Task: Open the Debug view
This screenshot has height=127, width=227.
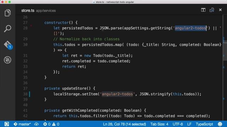Action: [7, 60]
